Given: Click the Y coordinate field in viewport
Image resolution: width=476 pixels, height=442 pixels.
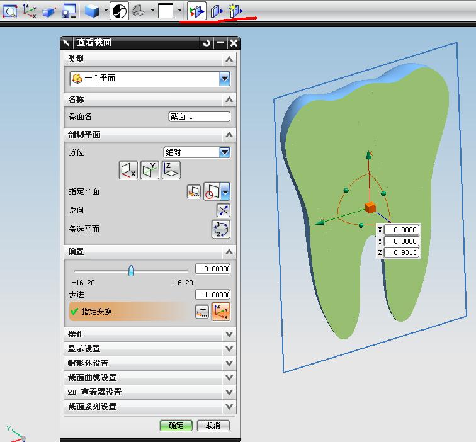Looking at the screenshot, I should point(402,241).
